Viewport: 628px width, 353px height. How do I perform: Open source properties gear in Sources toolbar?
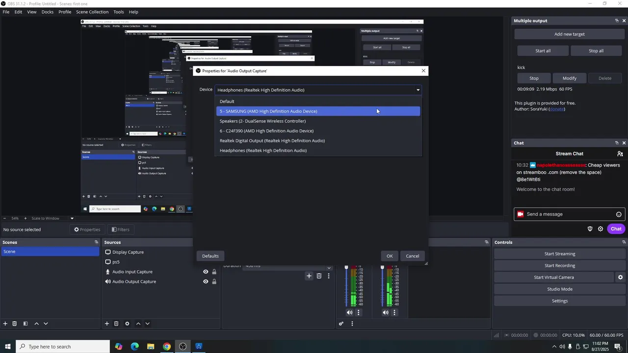coord(127,324)
